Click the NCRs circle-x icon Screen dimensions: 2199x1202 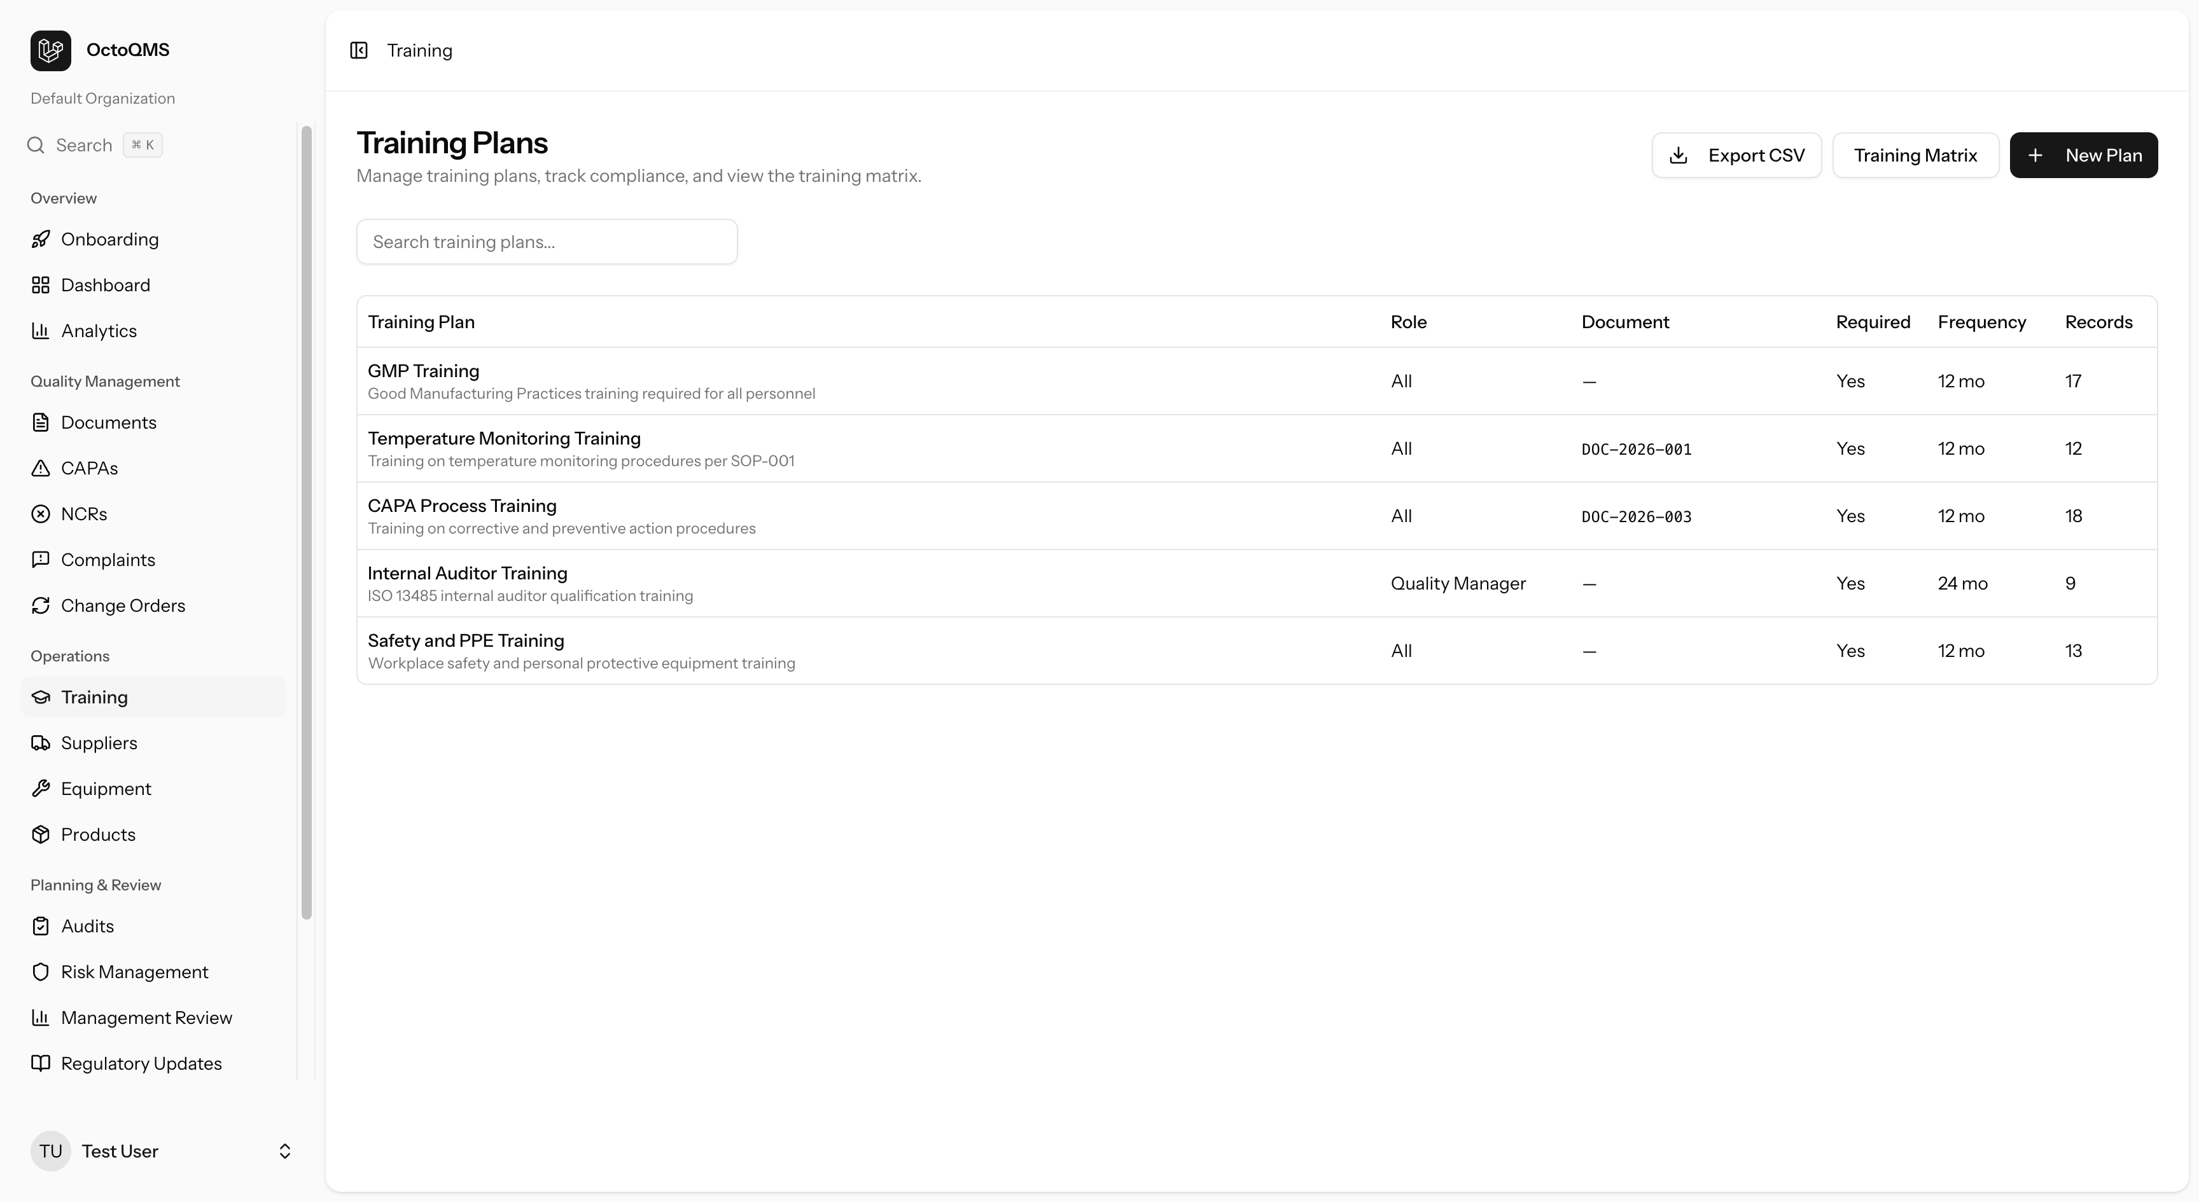[40, 514]
